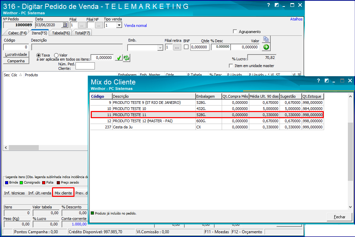The width and height of the screenshot is (355, 237).
Task: Open the Emb. dropdown
Action: (x=160, y=48)
